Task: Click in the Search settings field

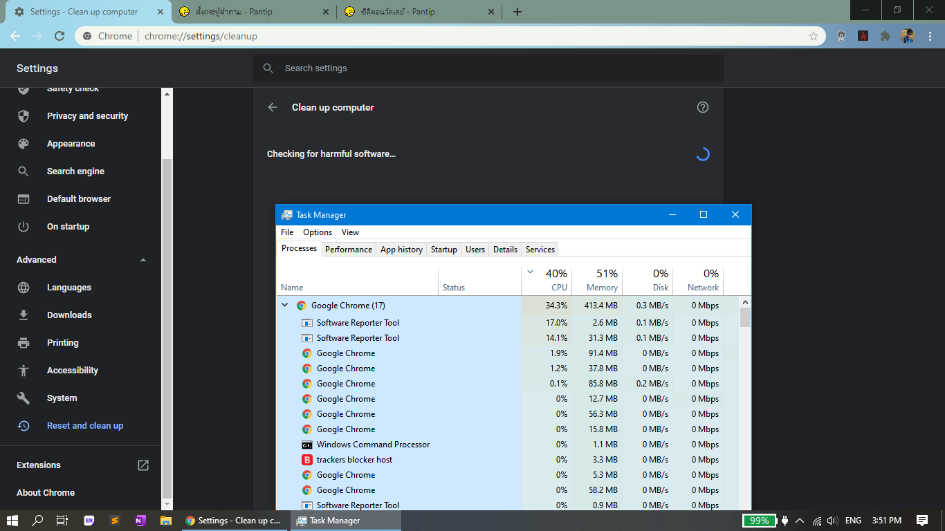Action: (488, 68)
